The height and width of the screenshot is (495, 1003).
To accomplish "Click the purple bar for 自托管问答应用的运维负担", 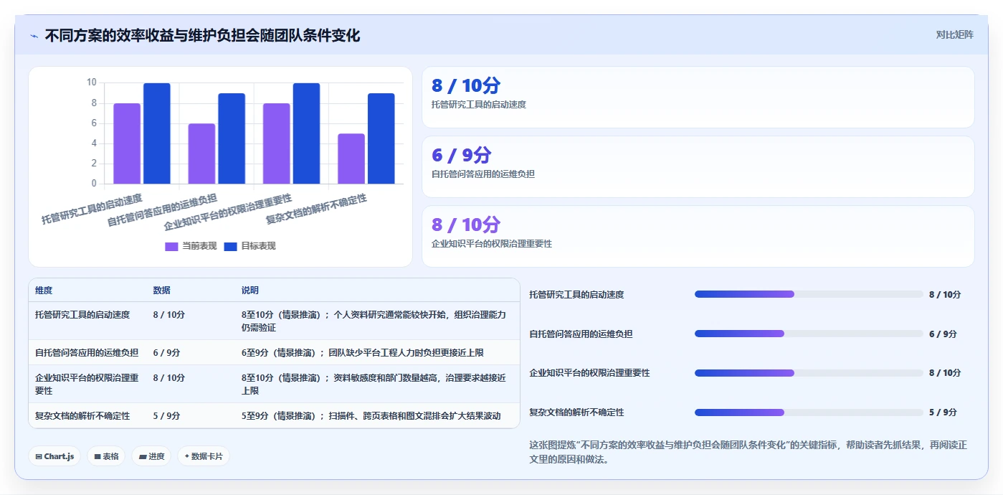I will [201, 154].
